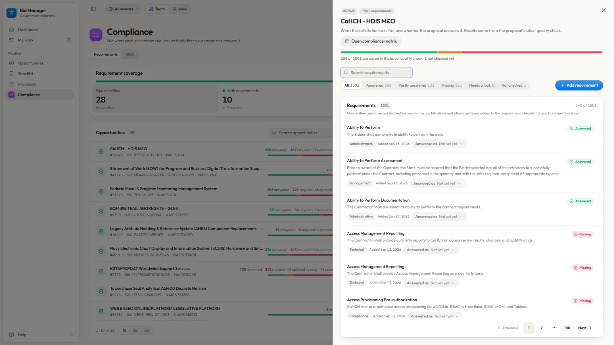Click pagination ellipsis in requirements list
Screen dimensions: 614x345
tap(554, 328)
